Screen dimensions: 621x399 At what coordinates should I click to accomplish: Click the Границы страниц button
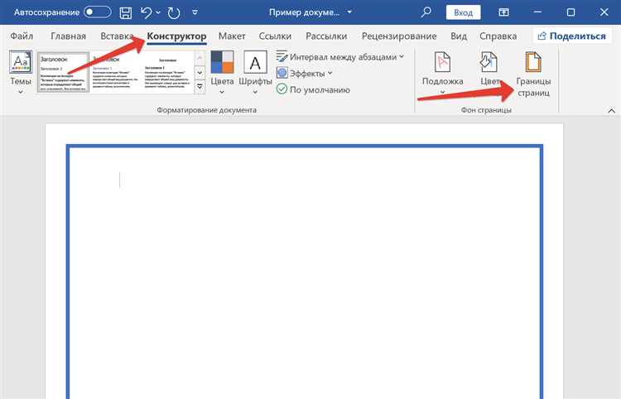point(533,75)
